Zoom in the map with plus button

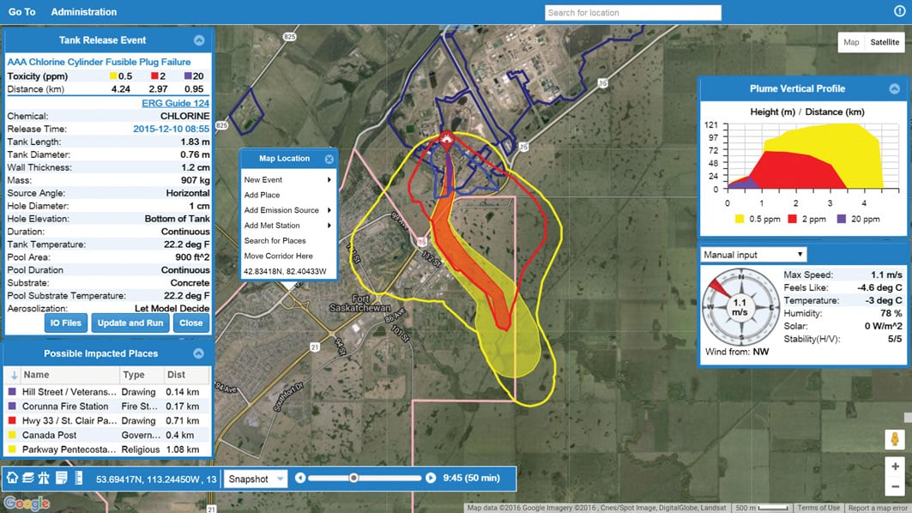point(895,466)
